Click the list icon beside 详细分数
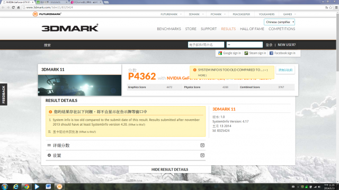339x190 pixels. tap(49, 145)
